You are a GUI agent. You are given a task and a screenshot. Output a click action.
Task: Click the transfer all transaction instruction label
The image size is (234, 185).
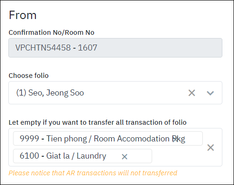click(98, 122)
